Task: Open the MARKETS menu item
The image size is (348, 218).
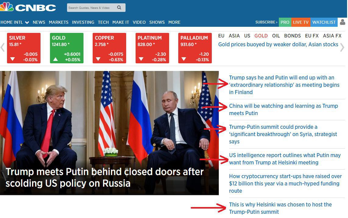Action: click(59, 22)
